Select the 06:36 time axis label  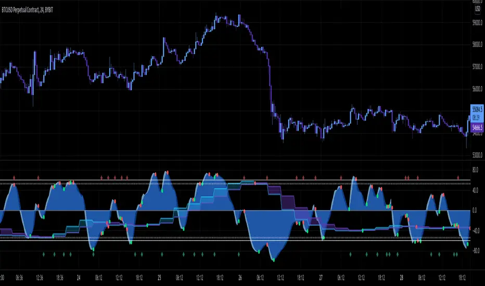click(x=19, y=278)
